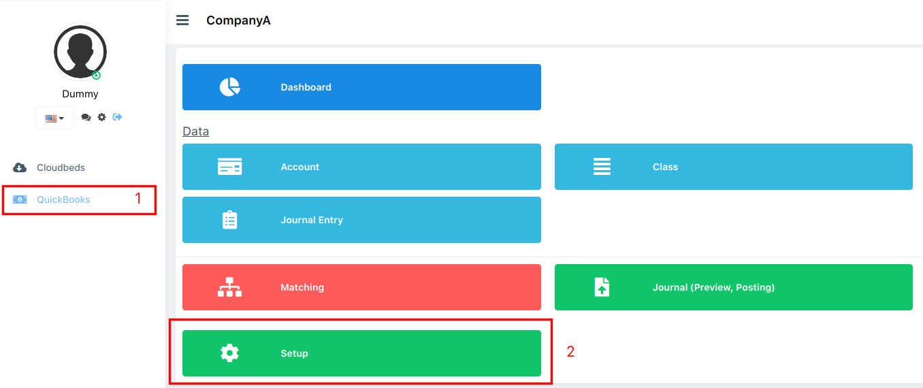923x388 pixels.
Task: Click the Journal Entry clipboard icon
Action: 230,220
